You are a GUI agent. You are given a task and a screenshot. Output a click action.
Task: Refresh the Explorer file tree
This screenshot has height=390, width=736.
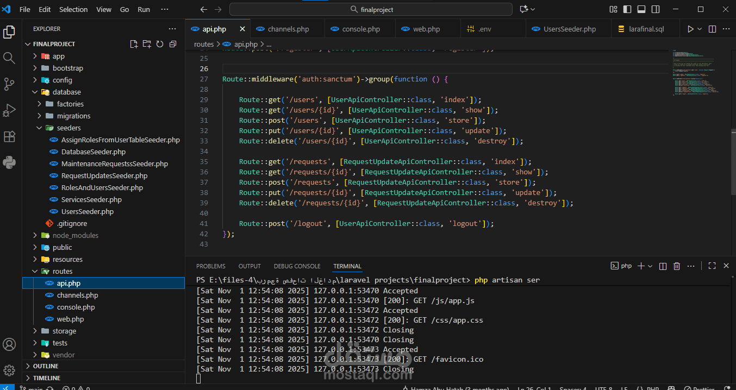[160, 44]
